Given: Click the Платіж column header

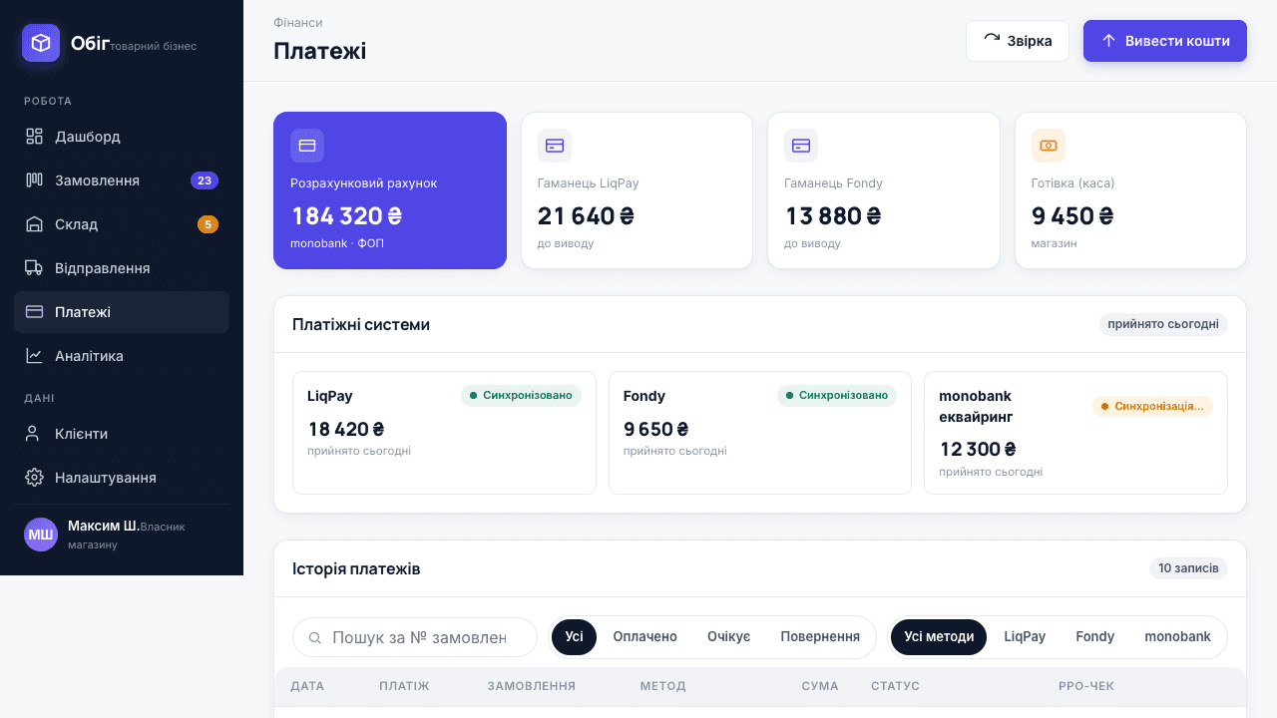Looking at the screenshot, I should [404, 686].
